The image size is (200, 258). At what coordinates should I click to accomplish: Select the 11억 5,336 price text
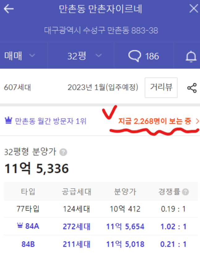click(x=36, y=168)
